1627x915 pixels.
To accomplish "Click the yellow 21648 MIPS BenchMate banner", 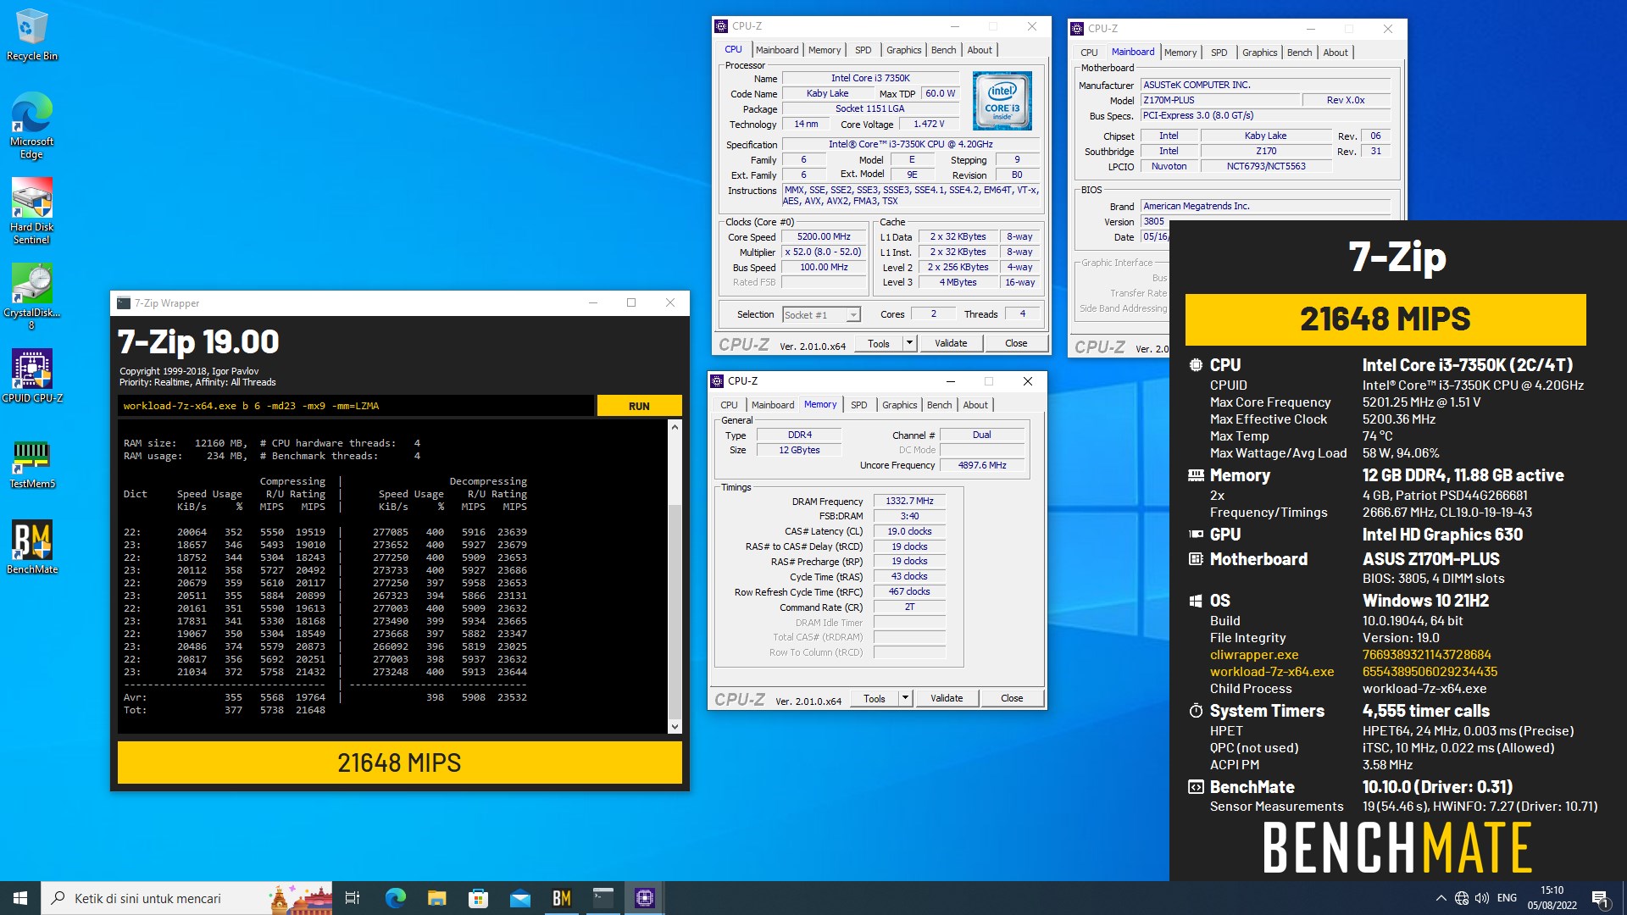I will pos(1385,319).
